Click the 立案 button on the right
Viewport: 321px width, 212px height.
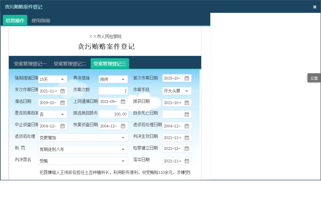[x=314, y=78]
